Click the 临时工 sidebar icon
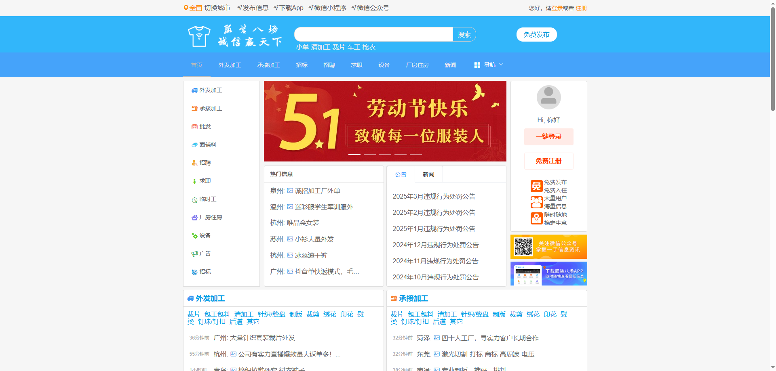Image resolution: width=776 pixels, height=371 pixels. (195, 199)
